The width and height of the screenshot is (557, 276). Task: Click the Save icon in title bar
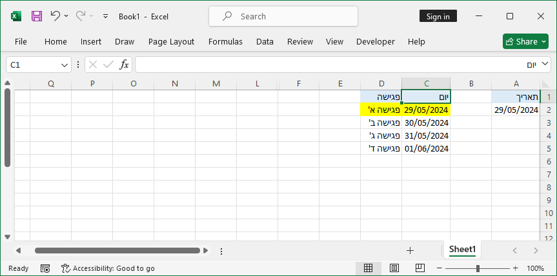(x=37, y=16)
